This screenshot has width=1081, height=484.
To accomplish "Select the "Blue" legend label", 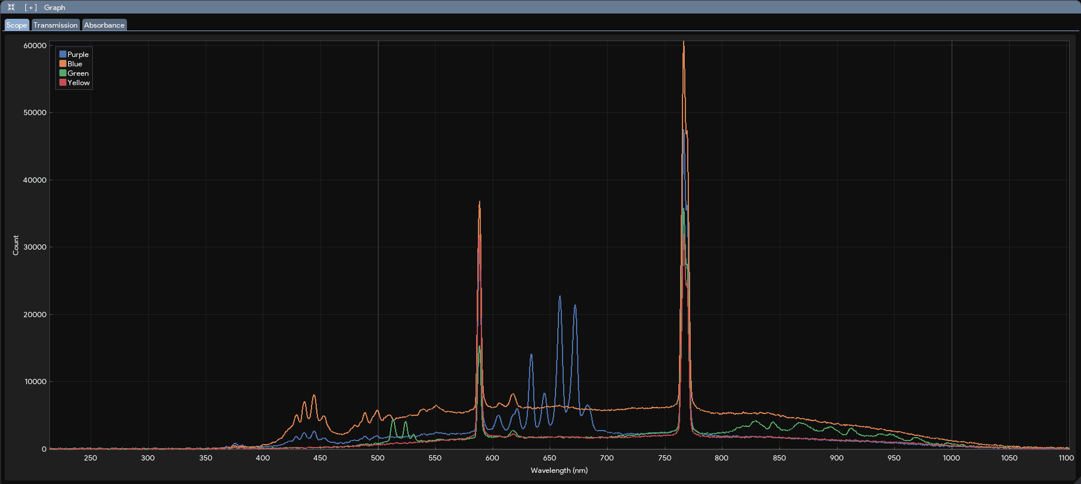I will coord(75,64).
